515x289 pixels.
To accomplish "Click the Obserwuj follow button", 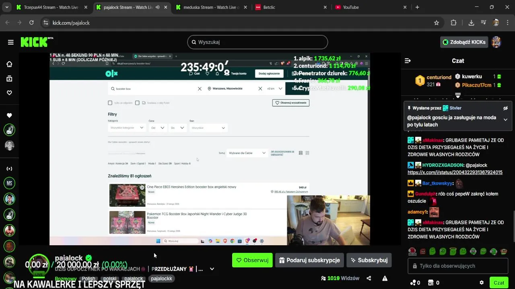I will point(252,260).
